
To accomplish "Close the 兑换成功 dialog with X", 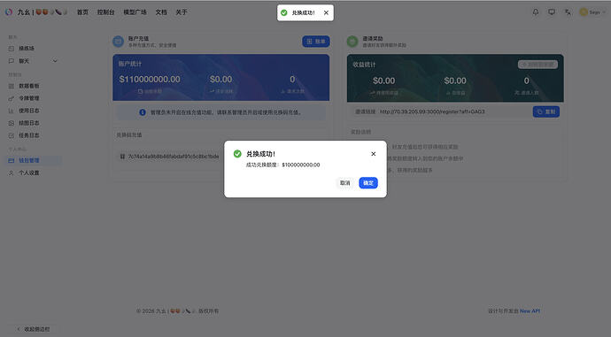I will point(374,154).
